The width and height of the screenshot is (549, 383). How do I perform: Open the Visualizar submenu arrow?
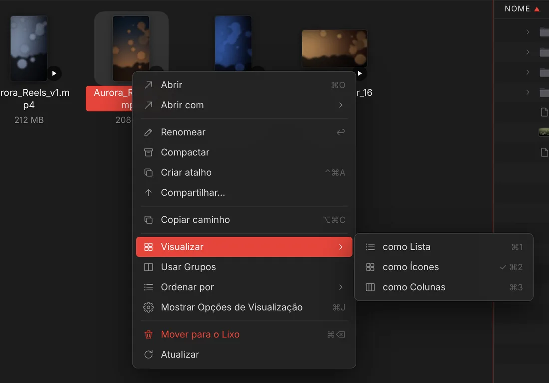tap(341, 247)
